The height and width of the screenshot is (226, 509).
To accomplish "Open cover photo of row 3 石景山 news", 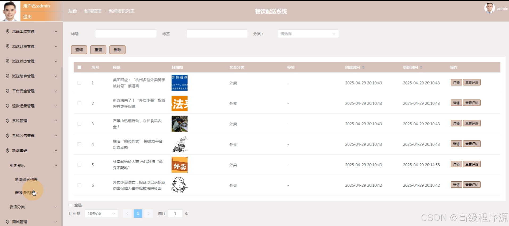I will [180, 124].
